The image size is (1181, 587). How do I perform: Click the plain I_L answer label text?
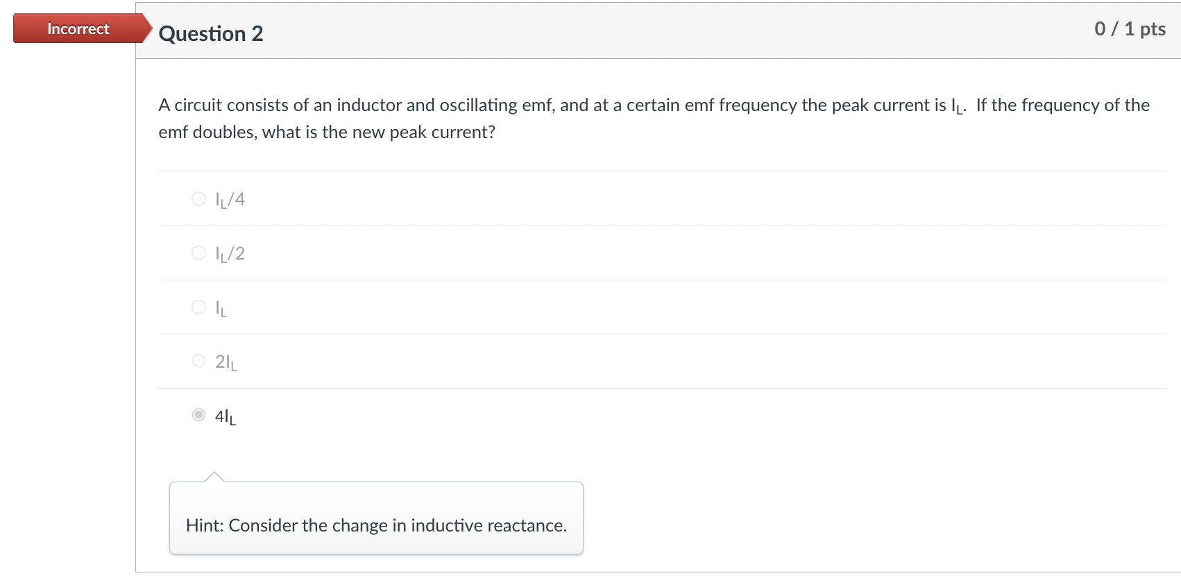(x=221, y=308)
